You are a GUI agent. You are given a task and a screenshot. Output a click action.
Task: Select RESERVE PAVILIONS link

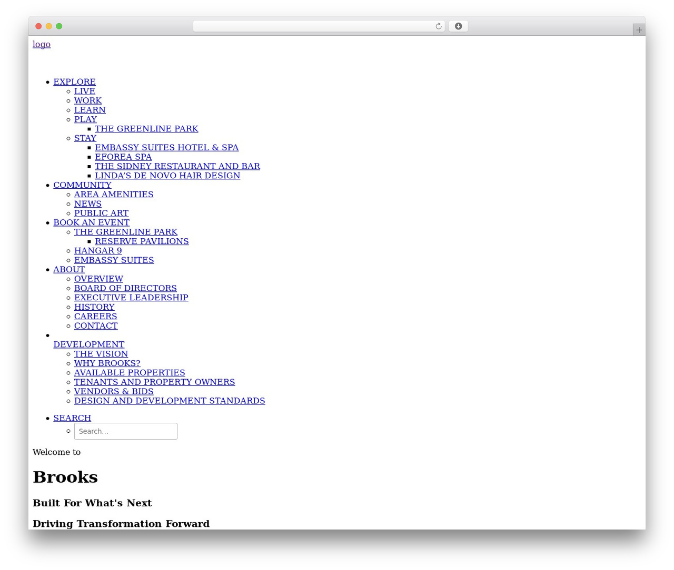[x=142, y=241]
